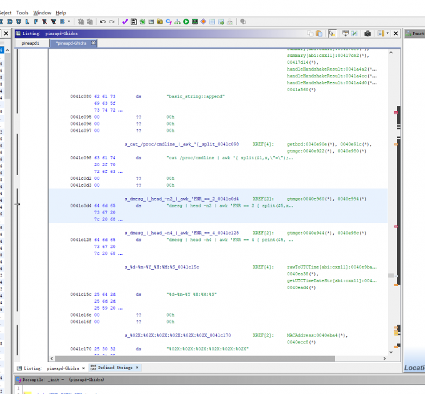Open the Window menu
Screen dimensions: 425x394
coord(42,12)
